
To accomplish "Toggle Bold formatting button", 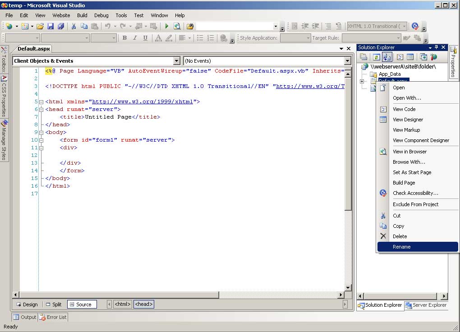I will [x=124, y=38].
